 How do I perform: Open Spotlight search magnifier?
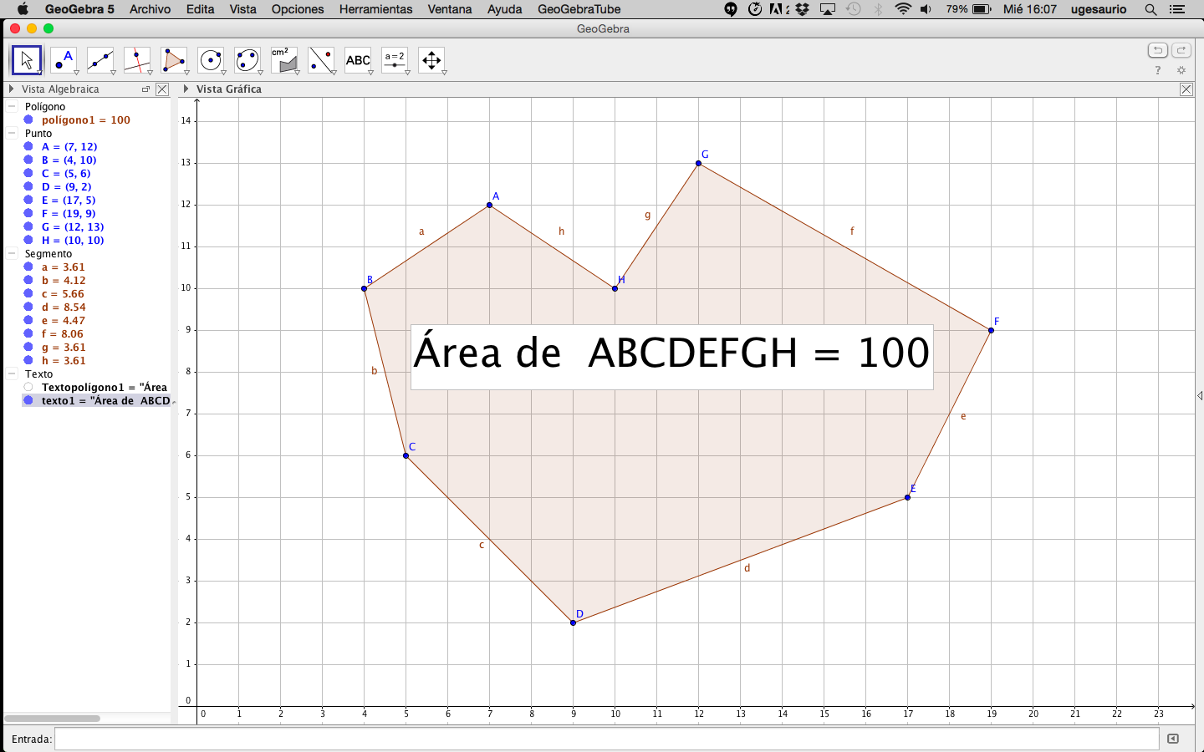1151,9
